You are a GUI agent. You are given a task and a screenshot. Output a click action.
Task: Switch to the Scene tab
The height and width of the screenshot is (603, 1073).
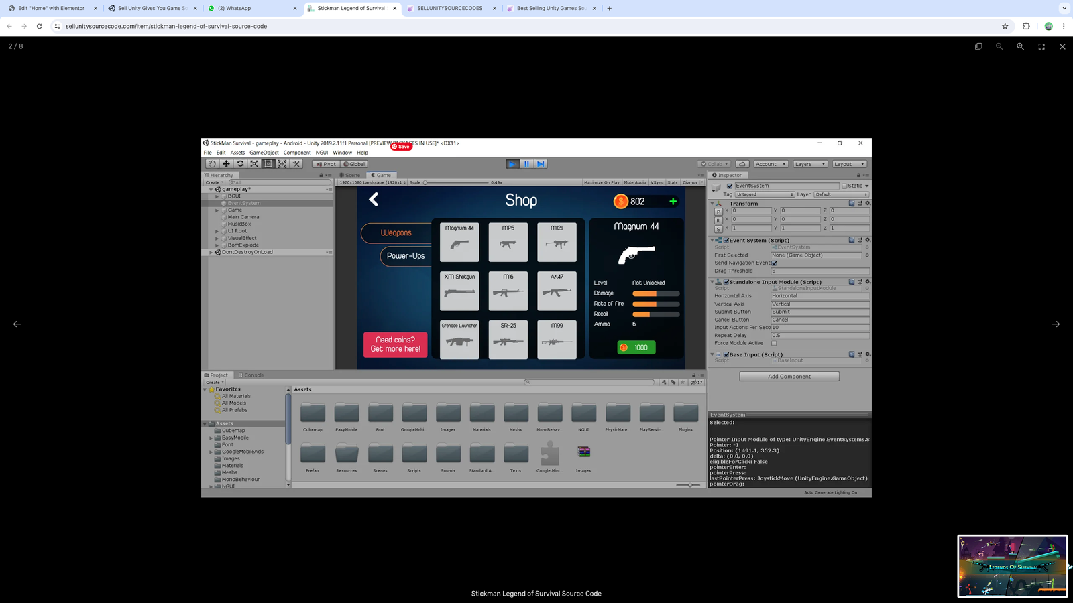(349, 175)
